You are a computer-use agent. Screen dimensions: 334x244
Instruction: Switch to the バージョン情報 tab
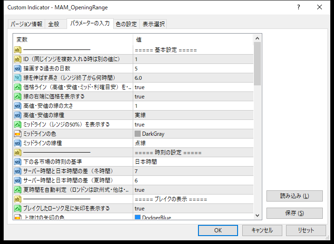(27, 24)
